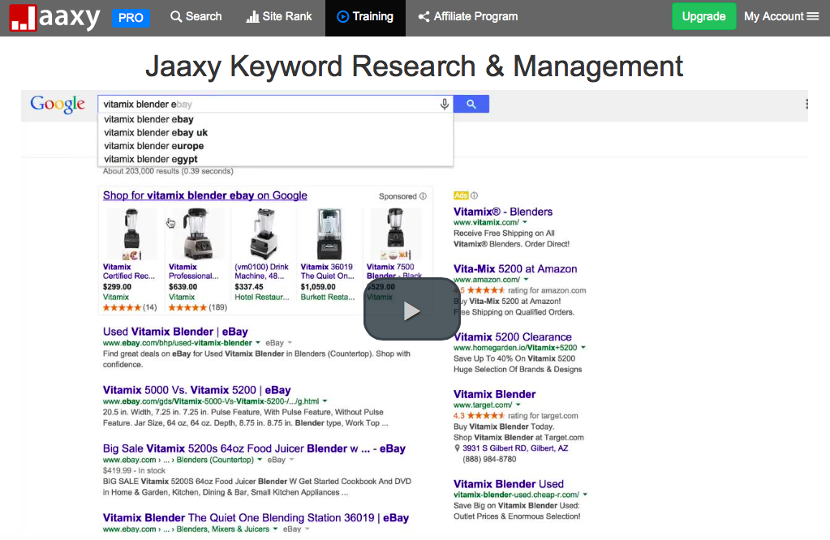
Task: Expand dropdown arrow beside www.amazon.com/
Action: 526,279
